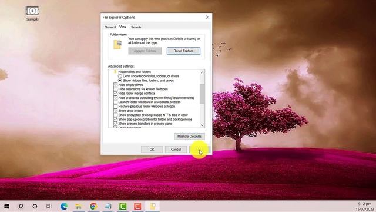Toggle Hide extensions for known file types

[115, 89]
